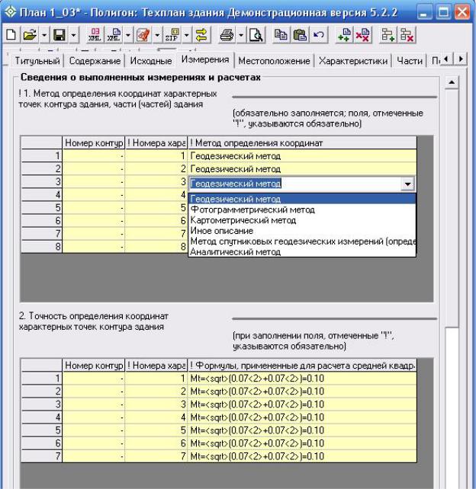Switch to the Местоположение tab
Viewport: 476px width, 489px height.
point(274,61)
